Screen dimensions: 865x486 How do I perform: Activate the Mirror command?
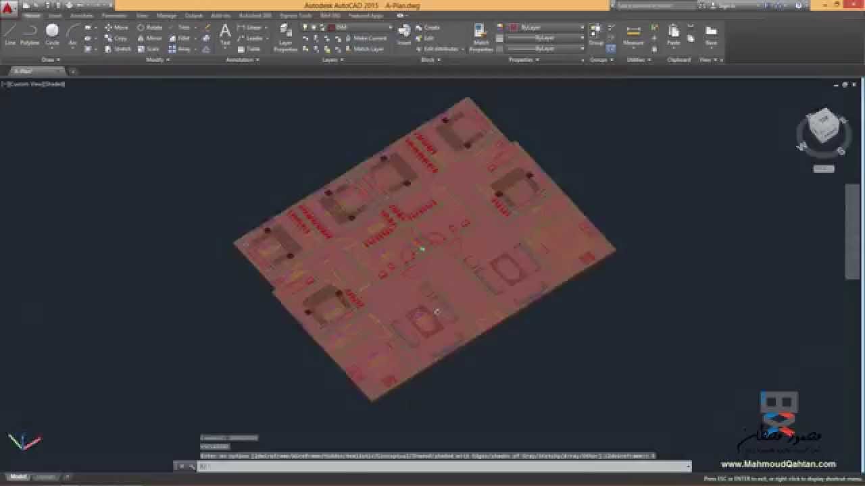150,38
